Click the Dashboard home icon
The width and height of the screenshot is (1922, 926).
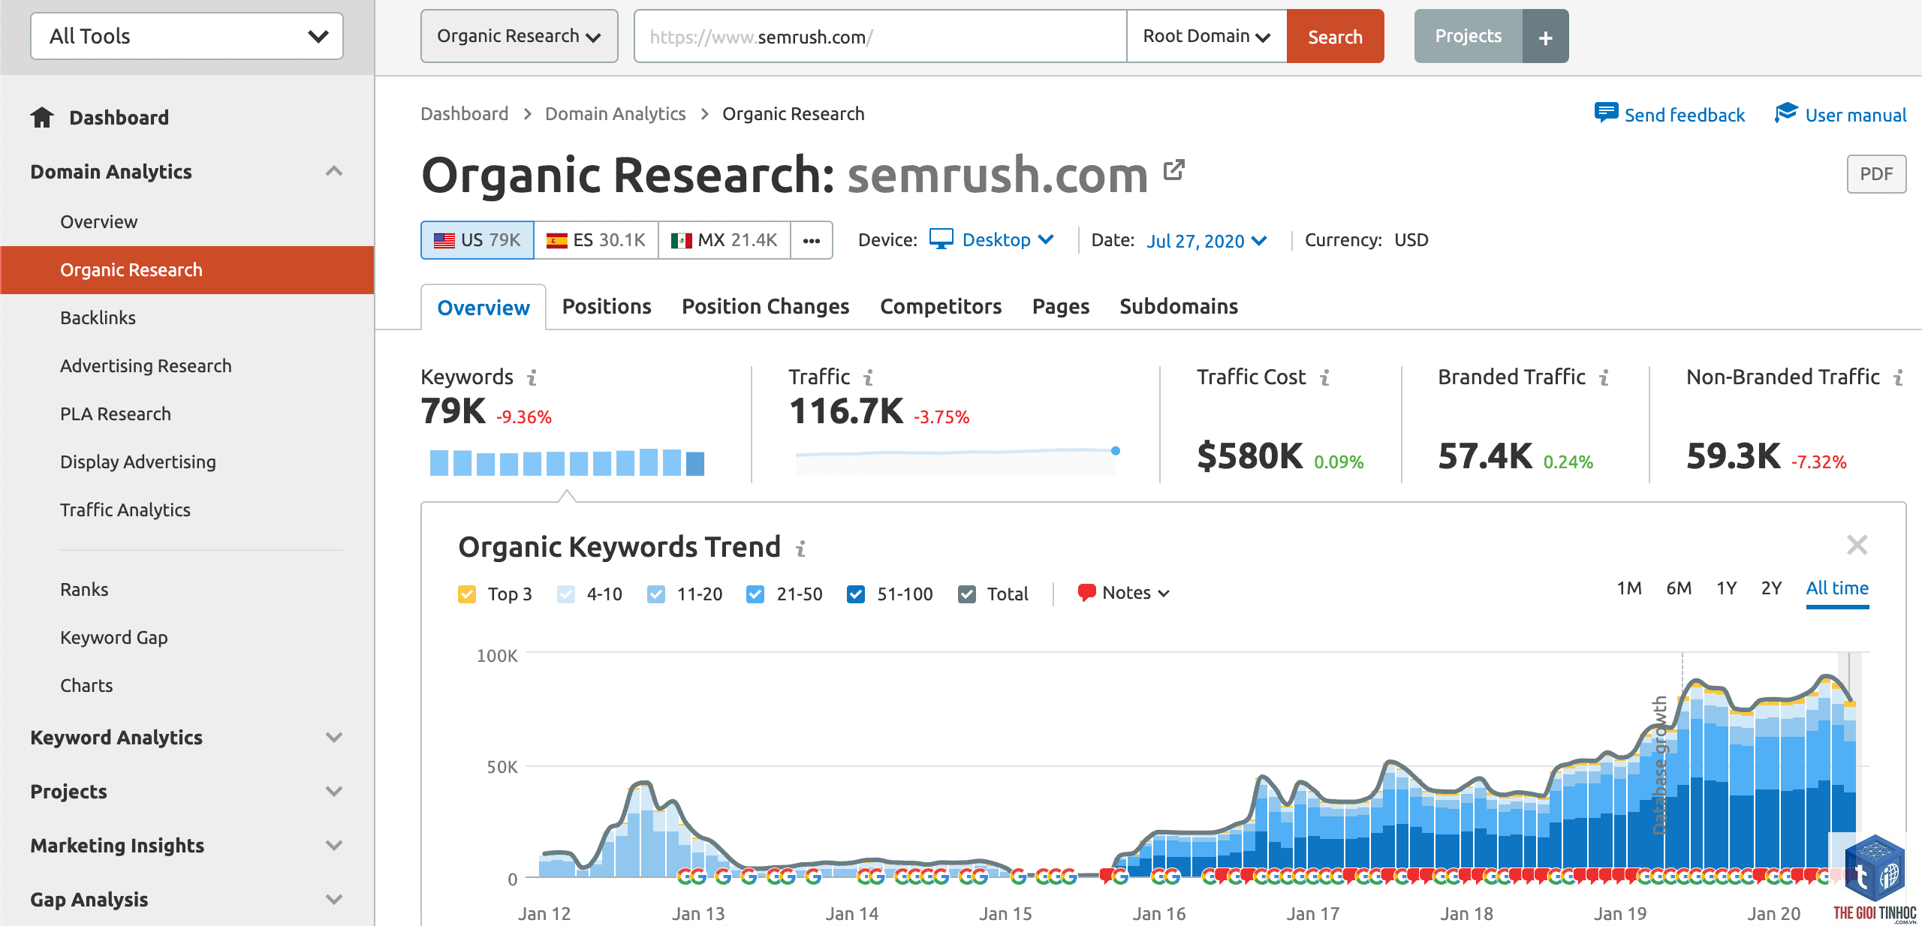[42, 117]
